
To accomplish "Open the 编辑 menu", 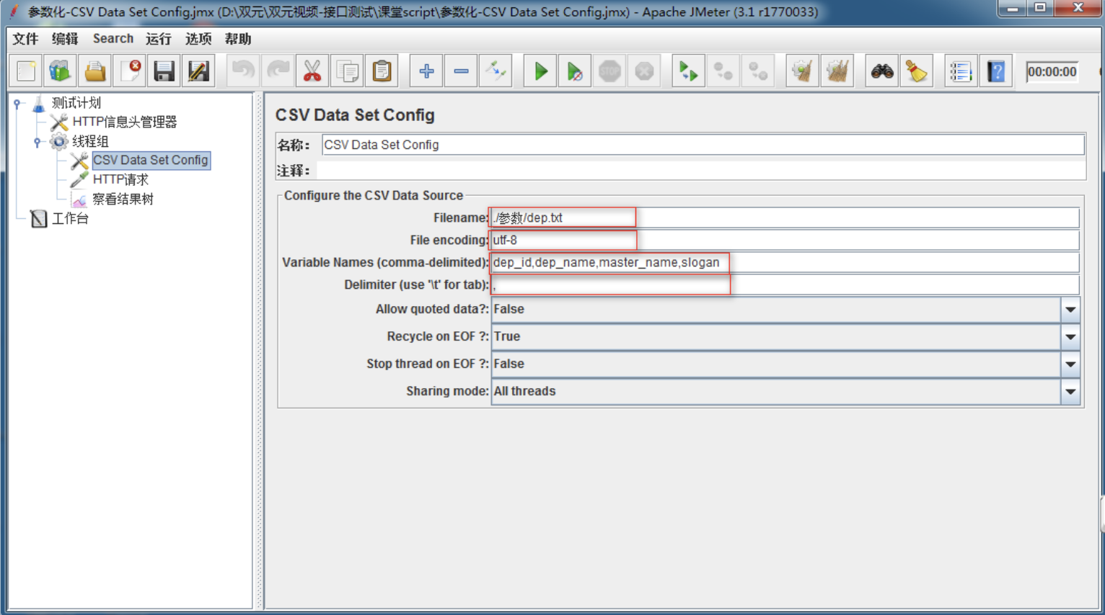I will click(x=65, y=39).
